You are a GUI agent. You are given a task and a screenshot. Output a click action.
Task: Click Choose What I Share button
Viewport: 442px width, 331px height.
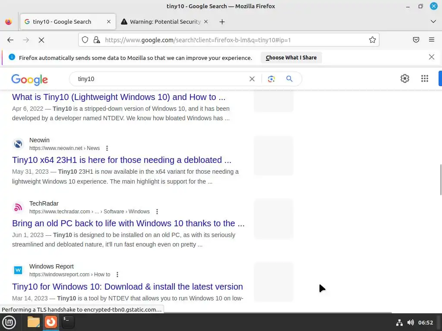click(291, 57)
